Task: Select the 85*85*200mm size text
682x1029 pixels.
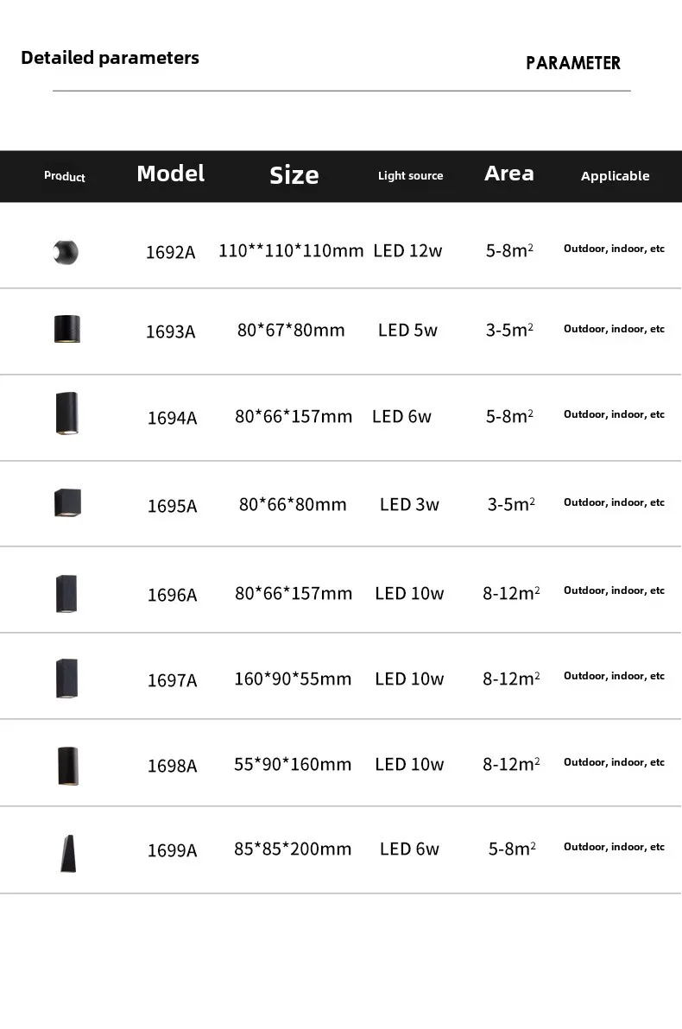Action: pyautogui.click(x=293, y=849)
